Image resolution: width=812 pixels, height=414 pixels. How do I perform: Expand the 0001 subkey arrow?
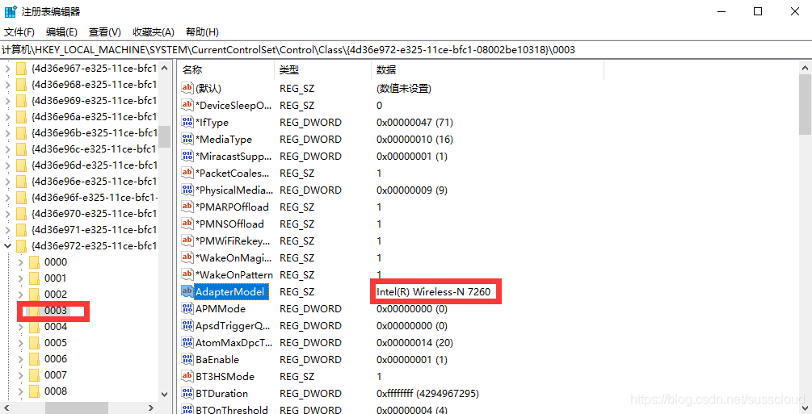[x=21, y=278]
